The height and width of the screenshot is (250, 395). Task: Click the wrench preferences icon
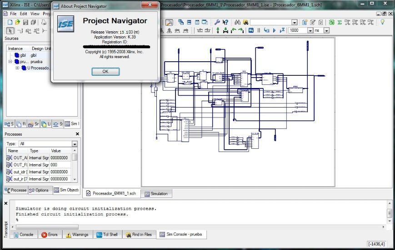[217, 22]
